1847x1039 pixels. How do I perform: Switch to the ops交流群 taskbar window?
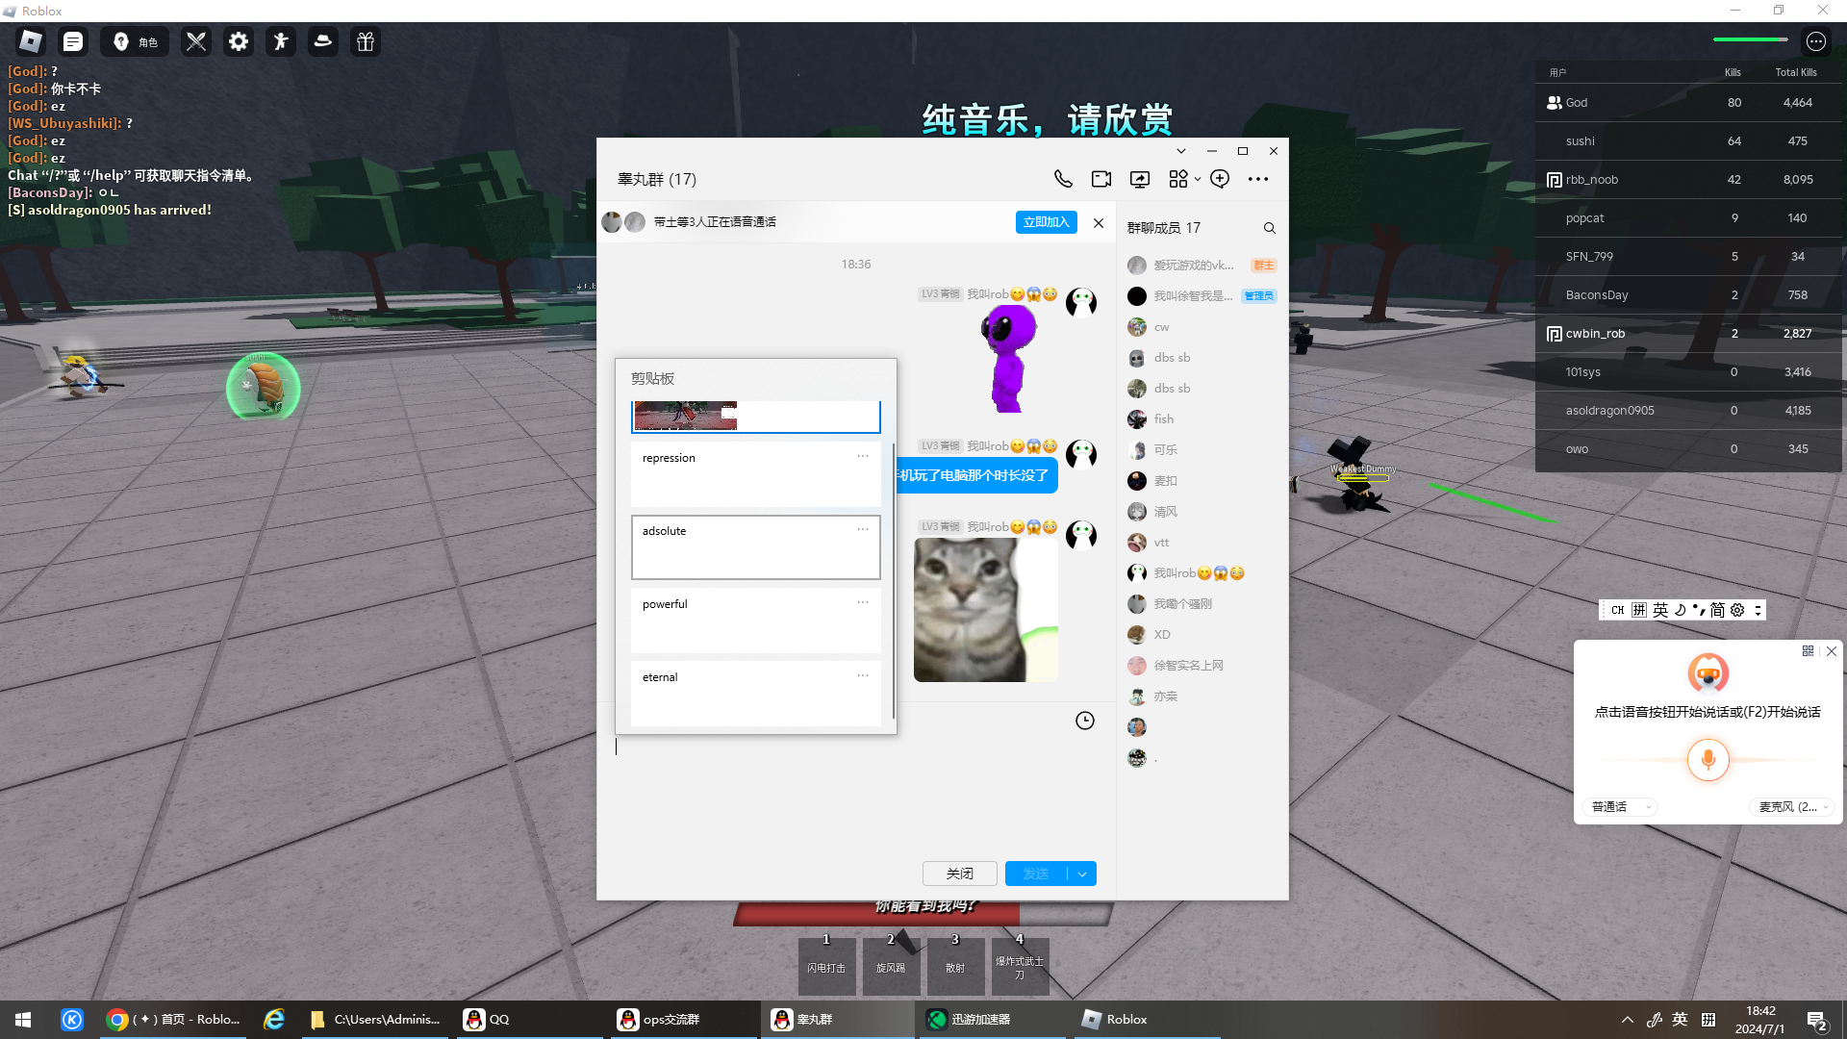(686, 1020)
